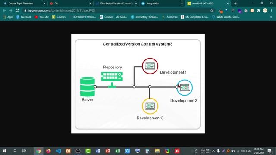Open the Extensions puzzle icon
This screenshot has width=276, height=155.
coord(258,10)
